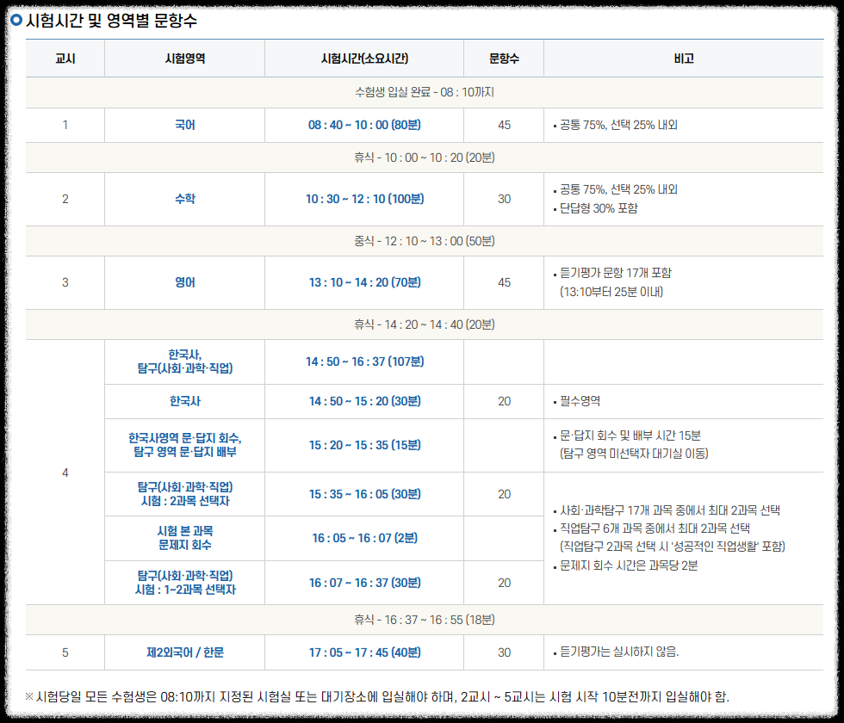Select the row '수험생 입실 완료 - 08 : 10까지'
This screenshot has width=844, height=723.
(424, 93)
